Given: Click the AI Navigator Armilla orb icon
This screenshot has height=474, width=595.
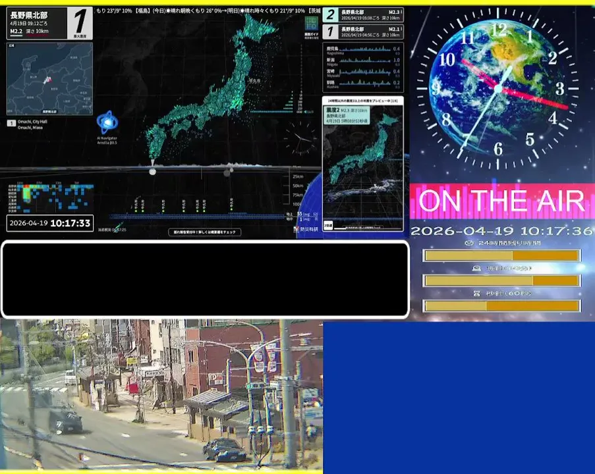Looking at the screenshot, I should click(107, 122).
